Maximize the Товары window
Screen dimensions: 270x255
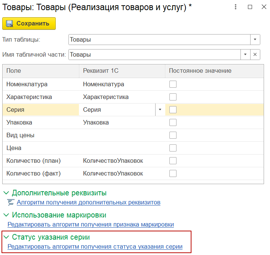point(250,7)
